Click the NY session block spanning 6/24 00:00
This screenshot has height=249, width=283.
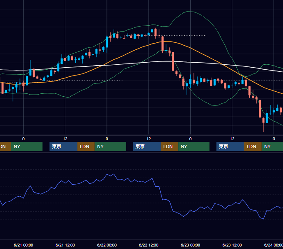272,146
